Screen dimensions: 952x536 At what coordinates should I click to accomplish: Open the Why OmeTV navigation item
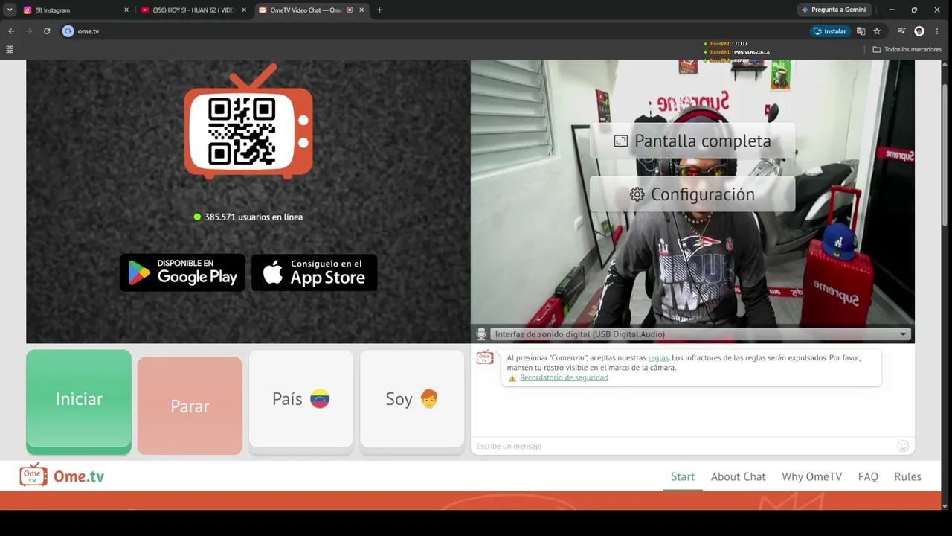(x=811, y=477)
